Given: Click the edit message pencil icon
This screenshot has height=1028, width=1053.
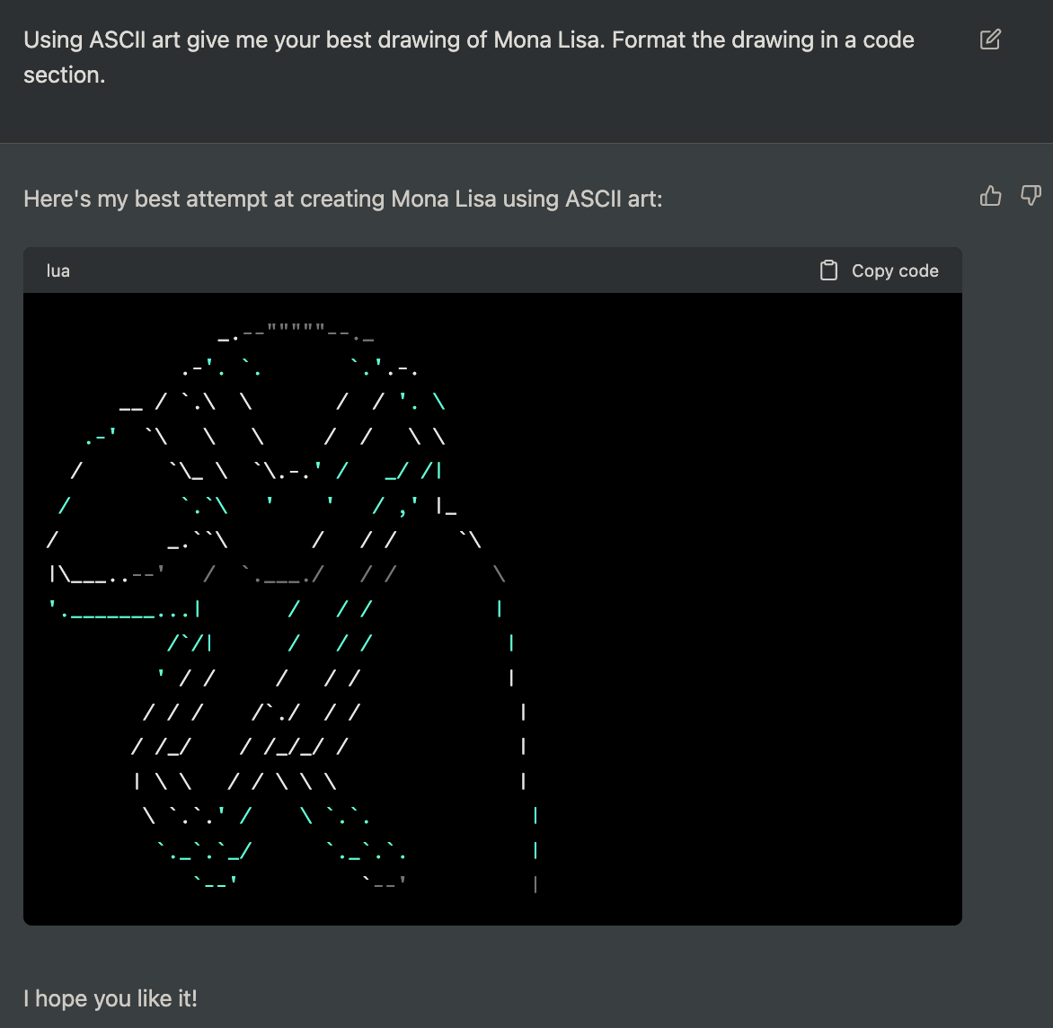Looking at the screenshot, I should [x=989, y=40].
